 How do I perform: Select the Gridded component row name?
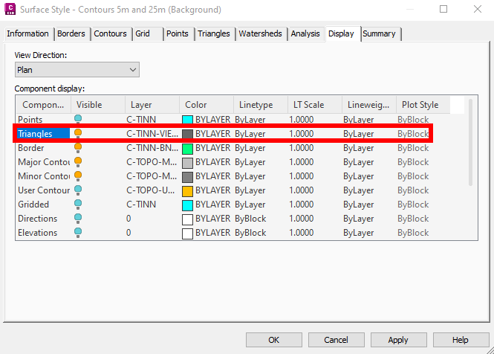click(x=33, y=205)
